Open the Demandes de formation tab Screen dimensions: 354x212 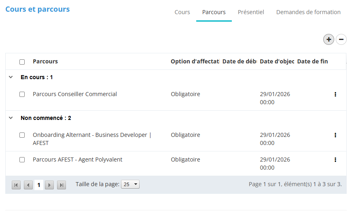pos(308,12)
